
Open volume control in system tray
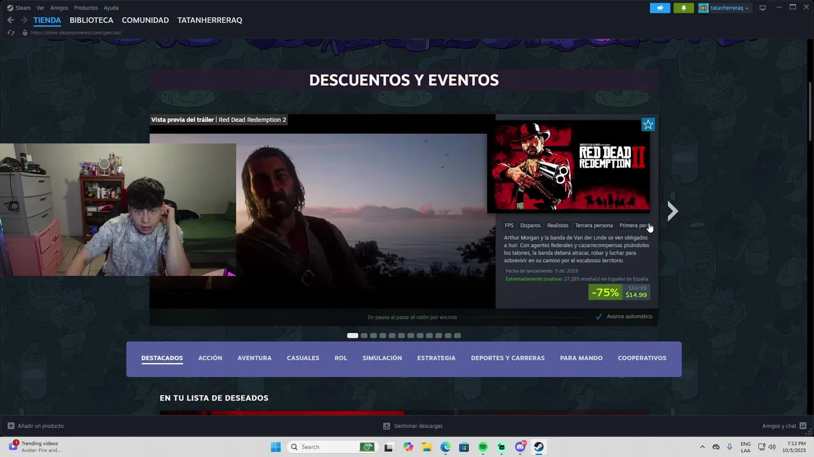(x=772, y=447)
